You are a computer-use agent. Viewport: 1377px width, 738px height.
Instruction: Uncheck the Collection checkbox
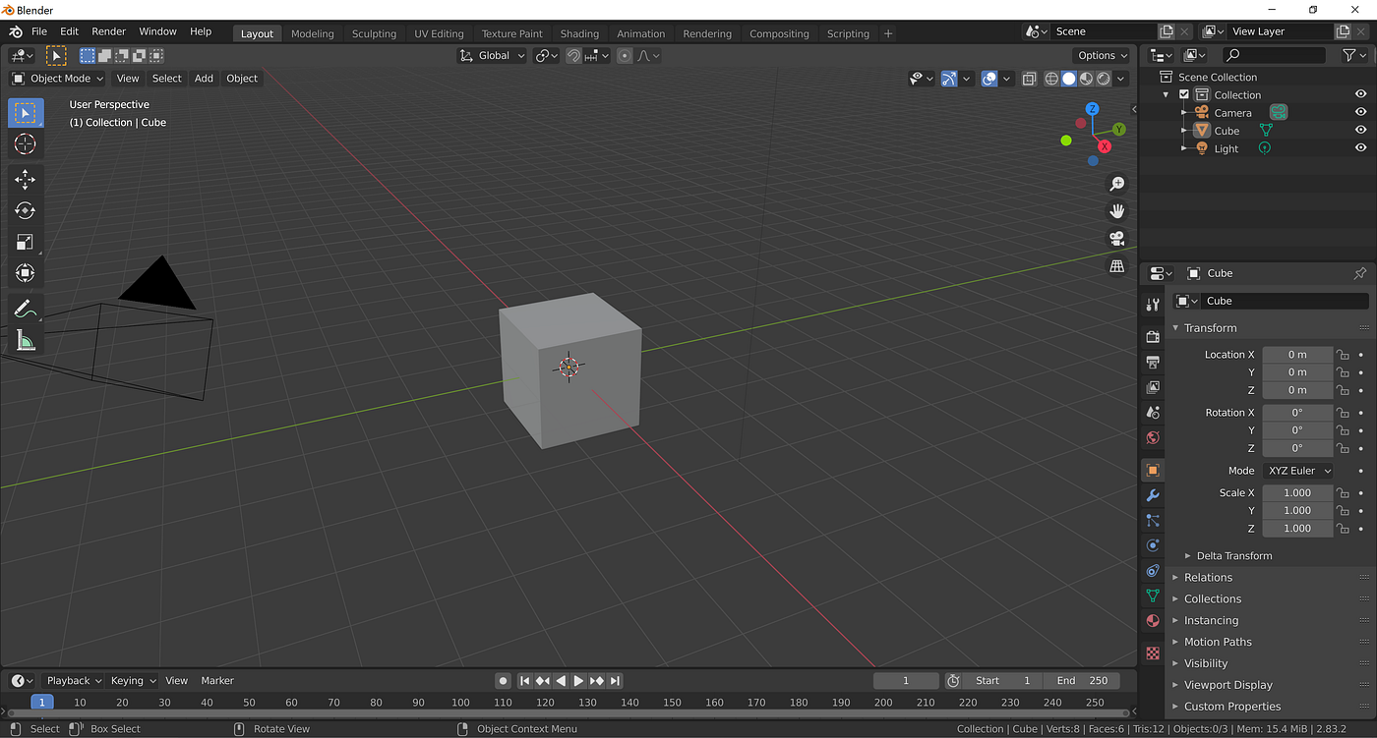(1184, 95)
